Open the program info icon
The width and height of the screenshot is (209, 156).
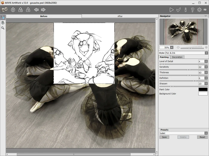[185, 10]
